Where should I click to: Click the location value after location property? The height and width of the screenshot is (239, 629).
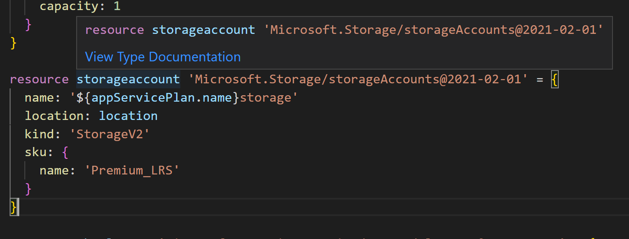click(x=128, y=116)
